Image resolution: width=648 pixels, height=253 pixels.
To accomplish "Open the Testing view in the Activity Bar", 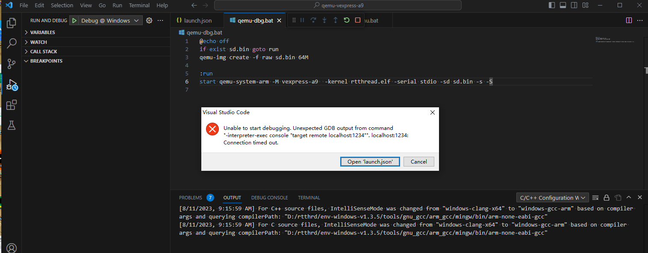I will tap(12, 125).
